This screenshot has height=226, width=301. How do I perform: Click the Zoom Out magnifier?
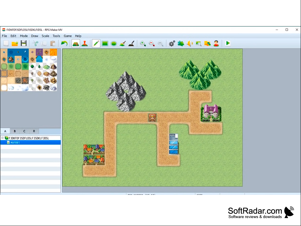click(x=152, y=43)
